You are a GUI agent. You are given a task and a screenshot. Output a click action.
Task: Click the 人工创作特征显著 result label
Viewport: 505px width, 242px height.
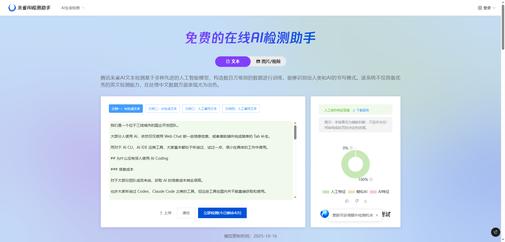tap(337, 110)
